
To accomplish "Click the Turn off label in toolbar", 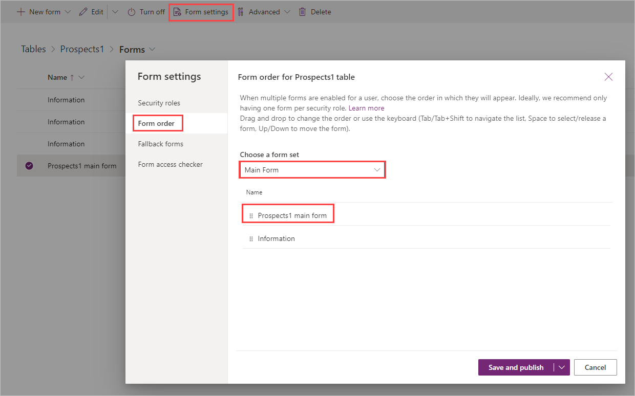I will coord(152,12).
